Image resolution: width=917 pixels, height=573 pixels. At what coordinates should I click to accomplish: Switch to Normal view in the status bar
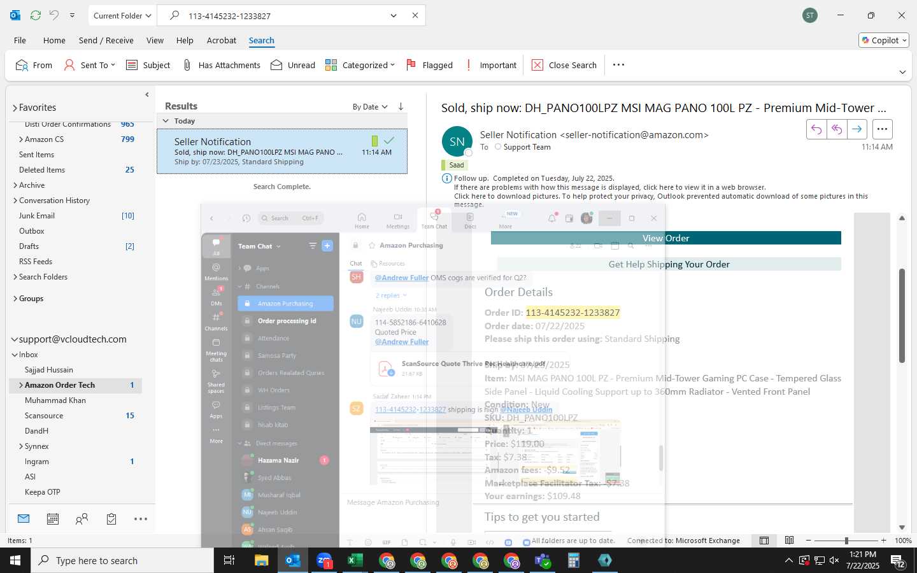764,541
